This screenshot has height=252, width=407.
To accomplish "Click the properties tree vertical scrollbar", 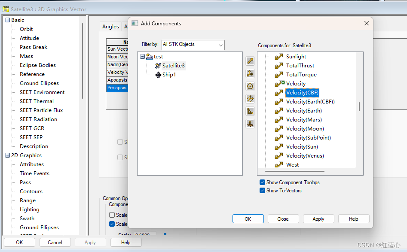I will [x=83, y=61].
